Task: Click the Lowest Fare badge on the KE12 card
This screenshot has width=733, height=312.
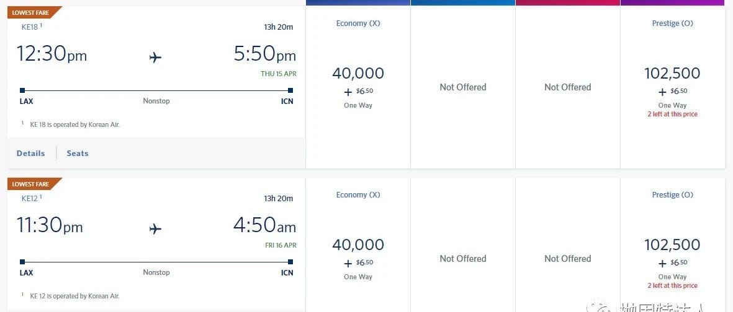Action: 31,184
